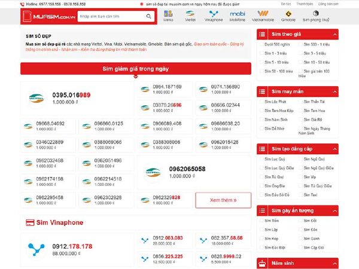
Task: Check the Sim Ngũ Quý option
Action: coord(300,159)
